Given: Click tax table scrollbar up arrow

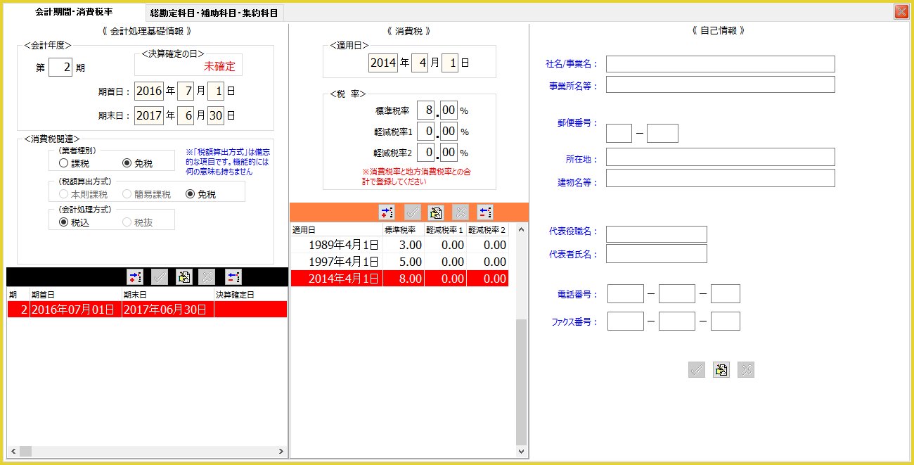Looking at the screenshot, I should (521, 229).
